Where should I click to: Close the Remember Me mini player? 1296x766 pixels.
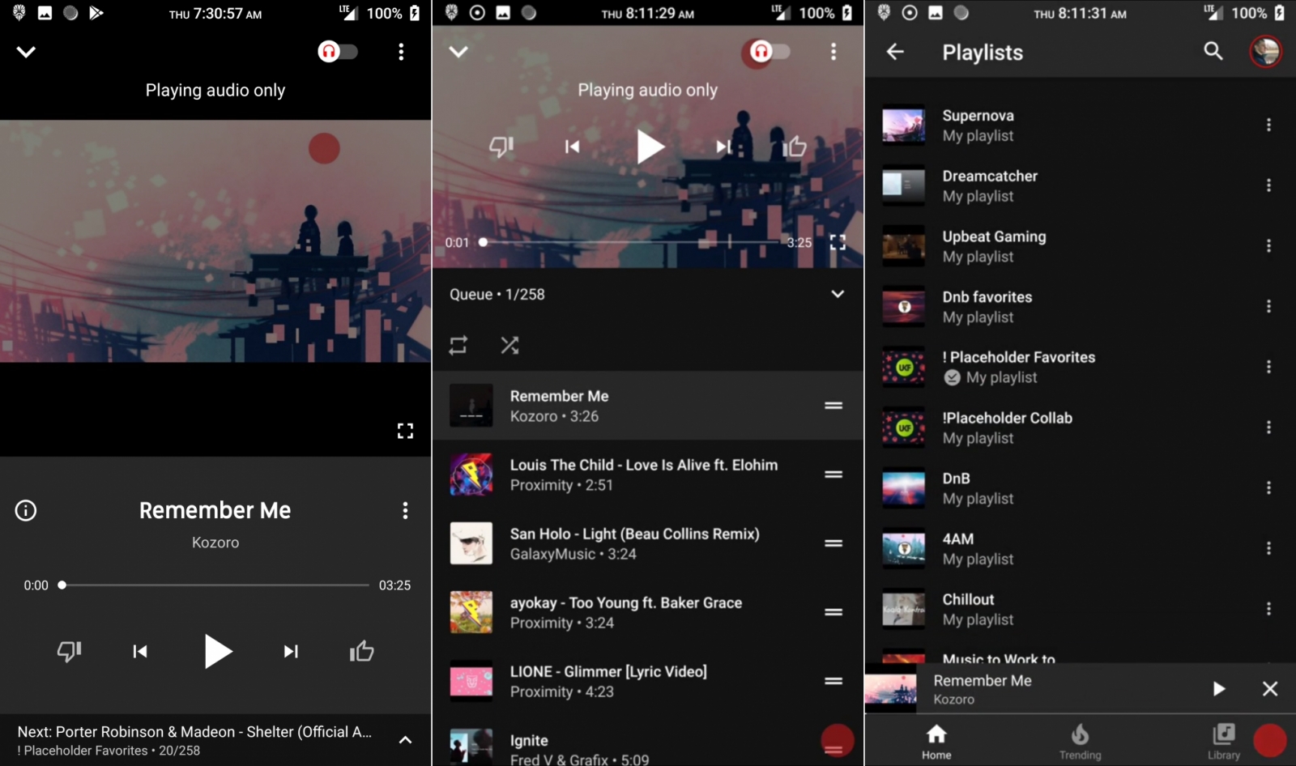(1269, 689)
